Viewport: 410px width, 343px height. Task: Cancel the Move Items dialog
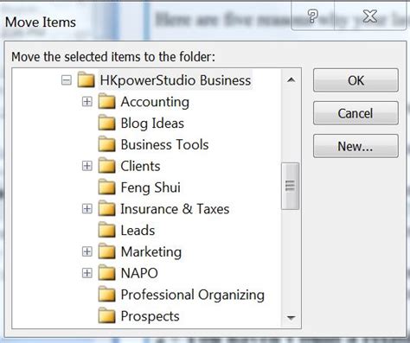click(x=356, y=113)
